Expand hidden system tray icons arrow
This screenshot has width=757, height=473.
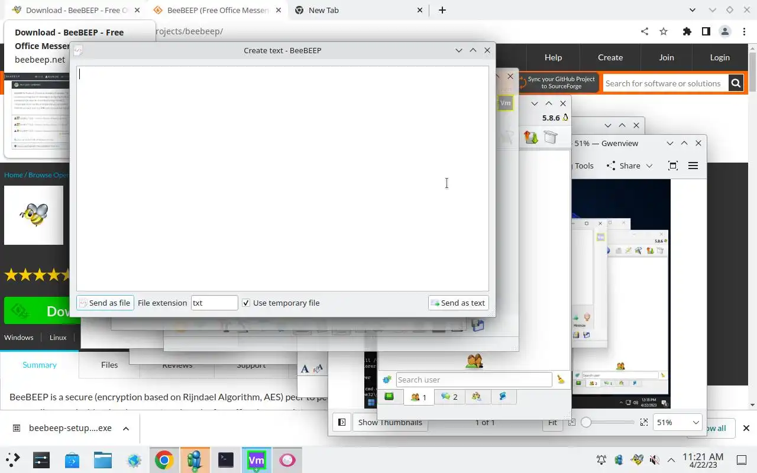click(671, 460)
